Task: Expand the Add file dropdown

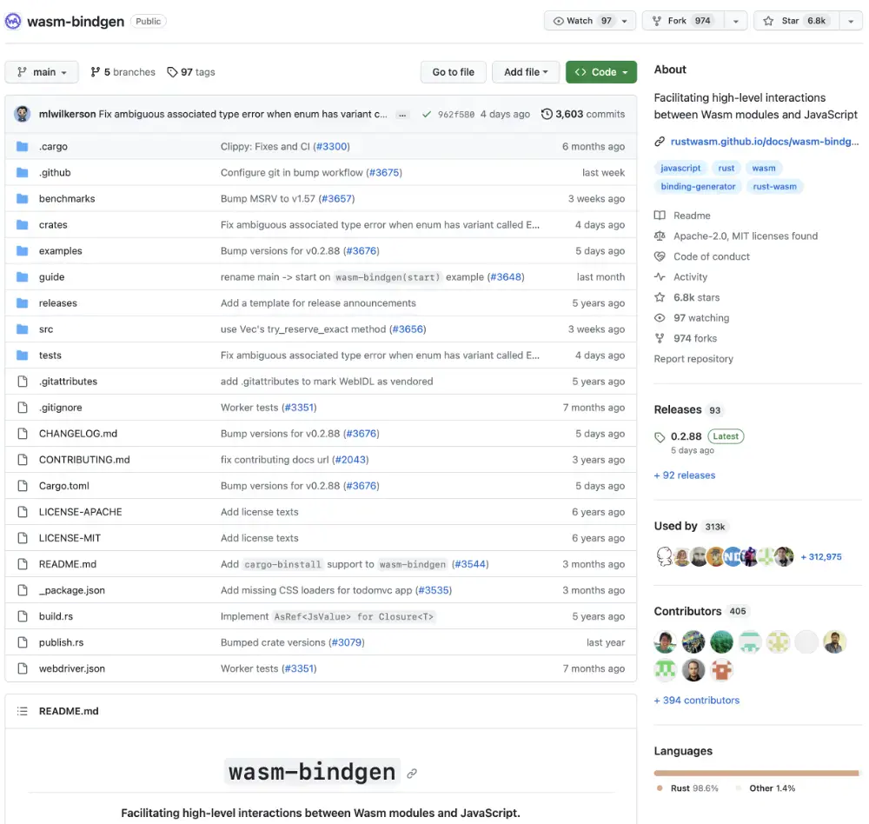Action: pos(526,72)
